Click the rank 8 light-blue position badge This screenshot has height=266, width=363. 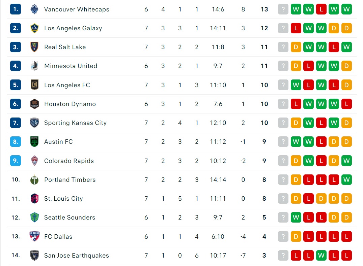coord(16,142)
